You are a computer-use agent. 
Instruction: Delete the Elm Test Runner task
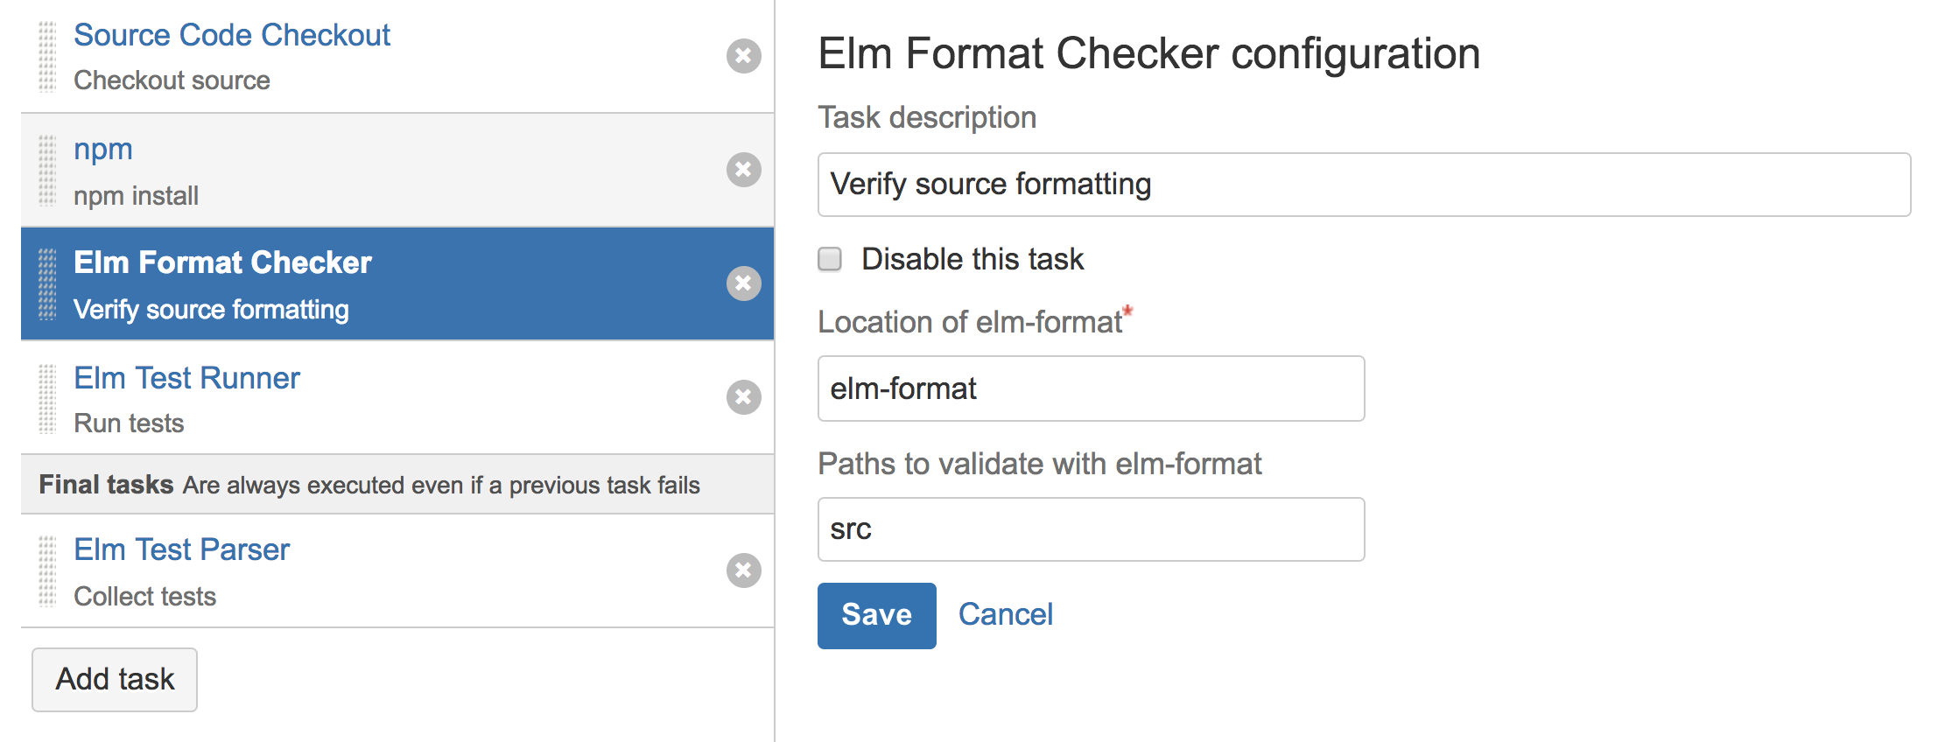[743, 397]
